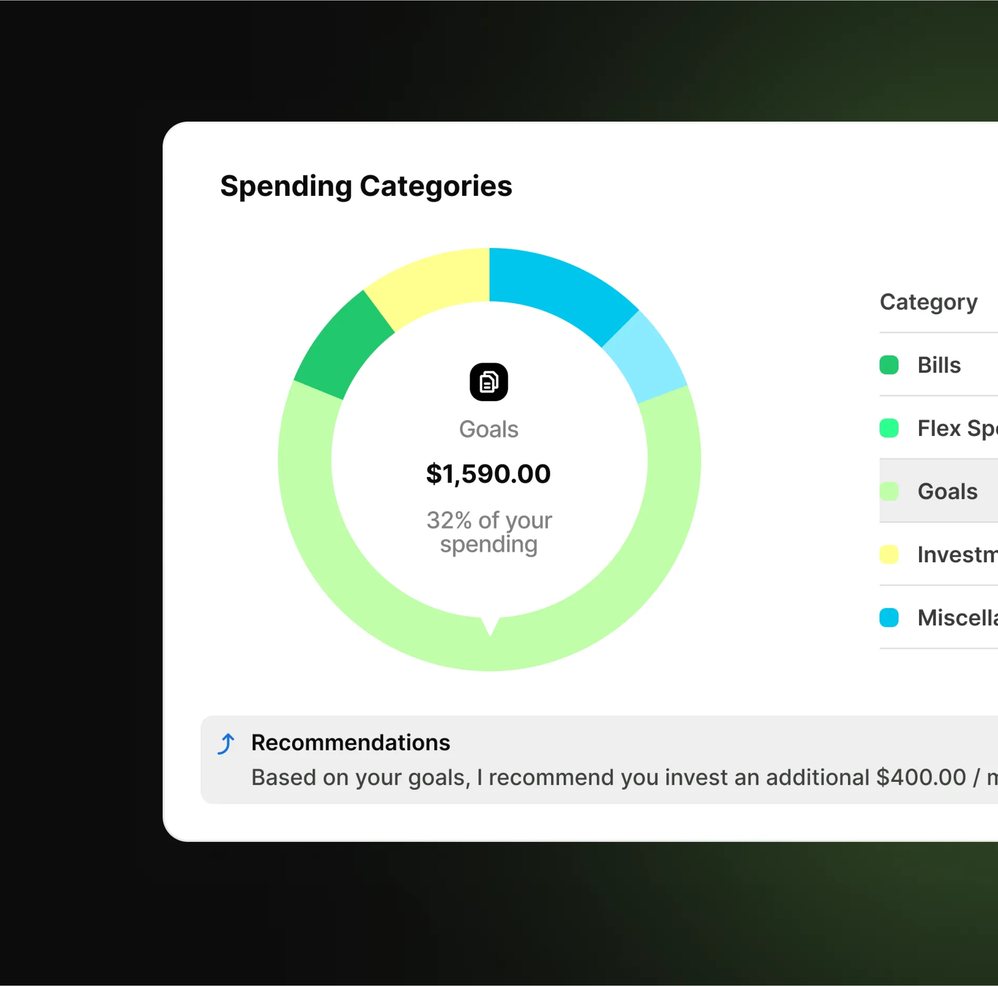Expand the Recommendations panel
This screenshot has height=986, width=998.
point(568,760)
